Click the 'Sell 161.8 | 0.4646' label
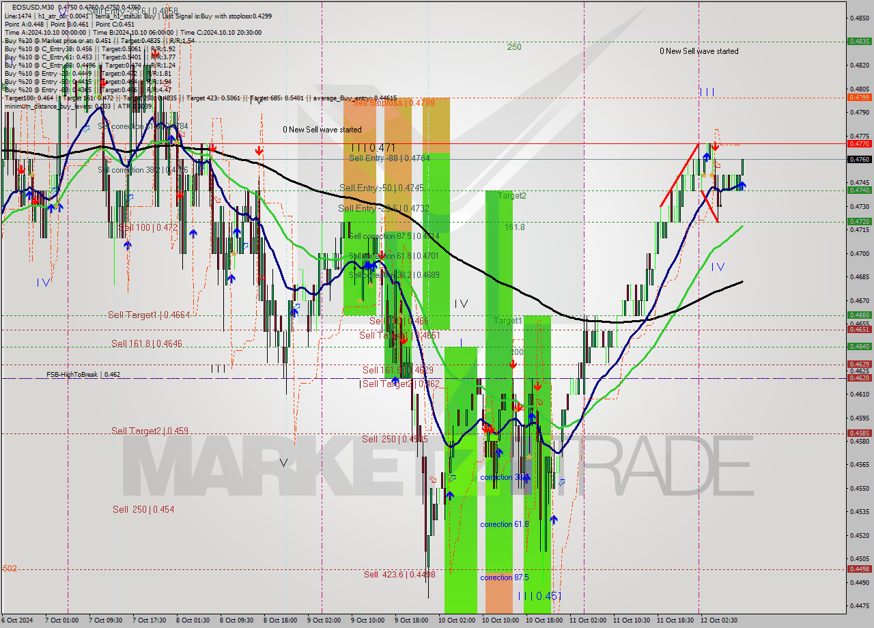874x628 pixels. 147,343
